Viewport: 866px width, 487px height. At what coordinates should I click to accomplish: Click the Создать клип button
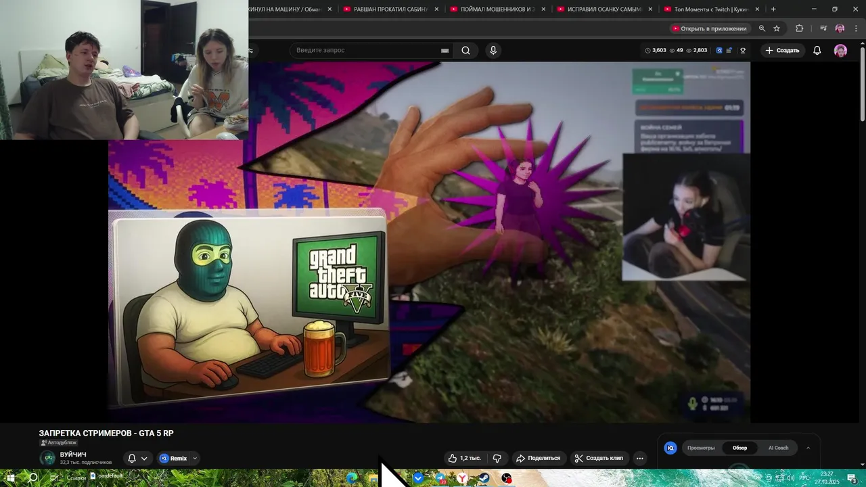pyautogui.click(x=599, y=458)
